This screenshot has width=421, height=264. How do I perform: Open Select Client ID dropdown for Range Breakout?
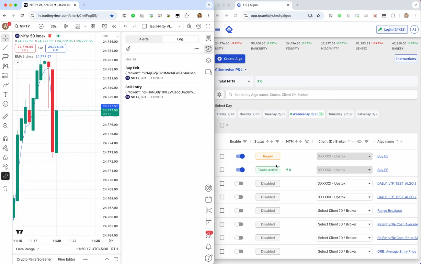344,211
